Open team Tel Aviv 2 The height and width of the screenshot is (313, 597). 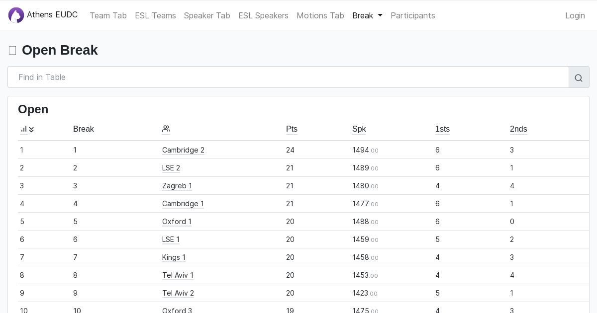178,293
